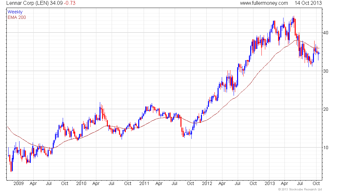The width and height of the screenshot is (352, 192).
Task: Click the 2012 year axis label
Action: pyautogui.click(x=207, y=183)
